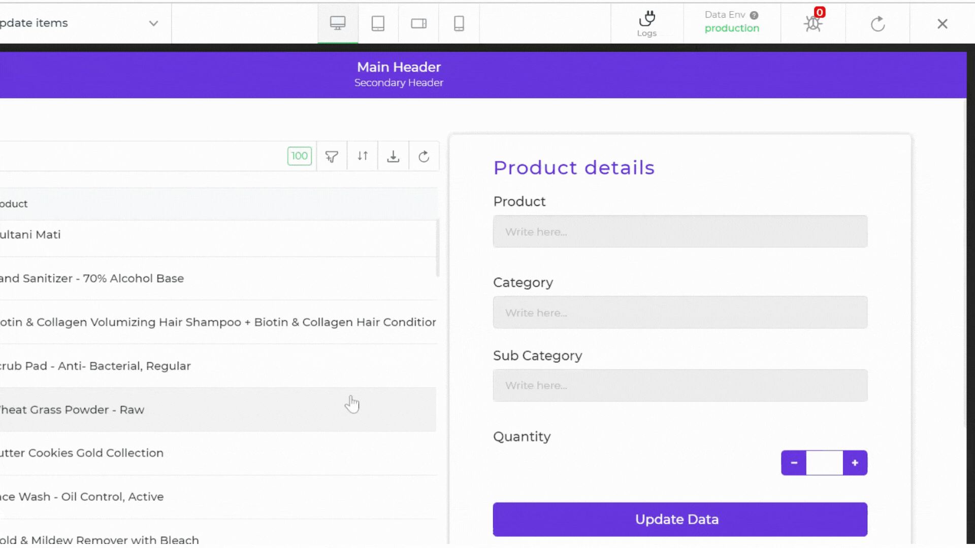The image size is (975, 548).
Task: Refresh the table data
Action: (x=424, y=156)
